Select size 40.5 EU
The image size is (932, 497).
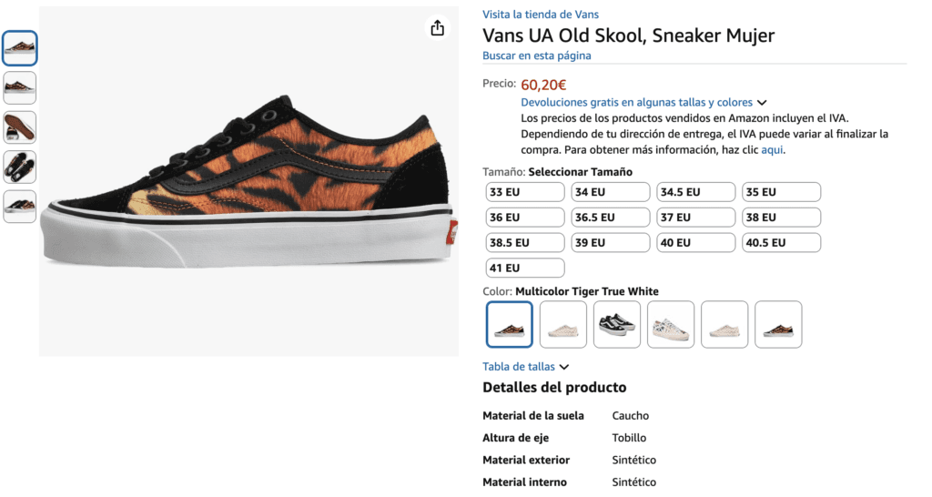[x=782, y=243]
